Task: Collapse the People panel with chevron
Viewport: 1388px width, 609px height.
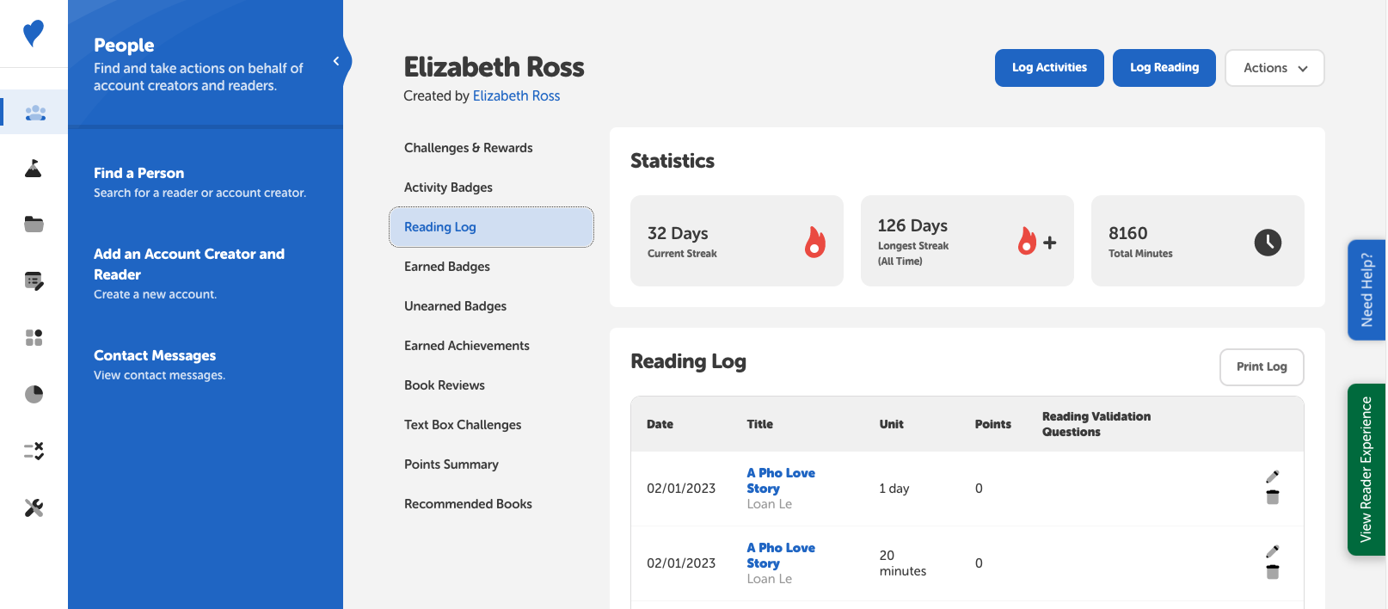Action: pyautogui.click(x=336, y=61)
